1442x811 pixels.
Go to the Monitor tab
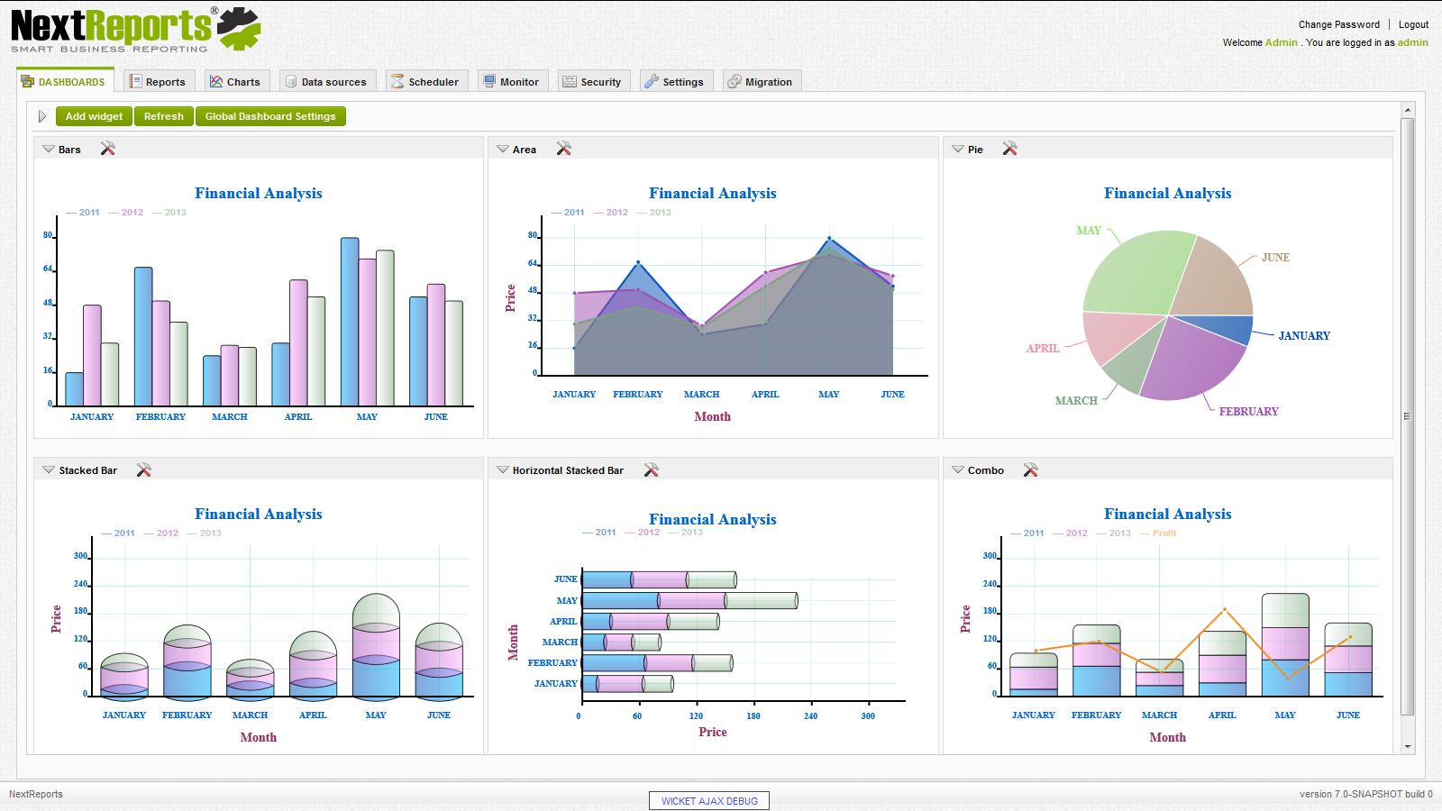[x=512, y=81]
